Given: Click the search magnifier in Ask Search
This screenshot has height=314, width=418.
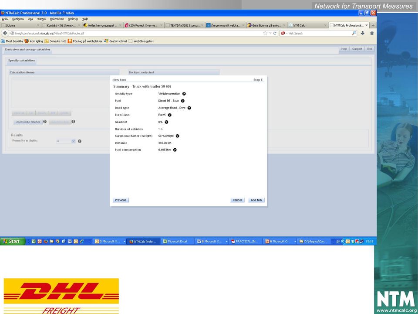Looking at the screenshot, I should point(354,33).
